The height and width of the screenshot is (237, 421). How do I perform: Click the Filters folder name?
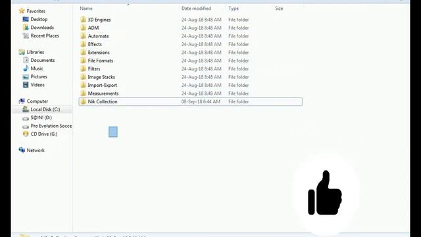coord(94,68)
